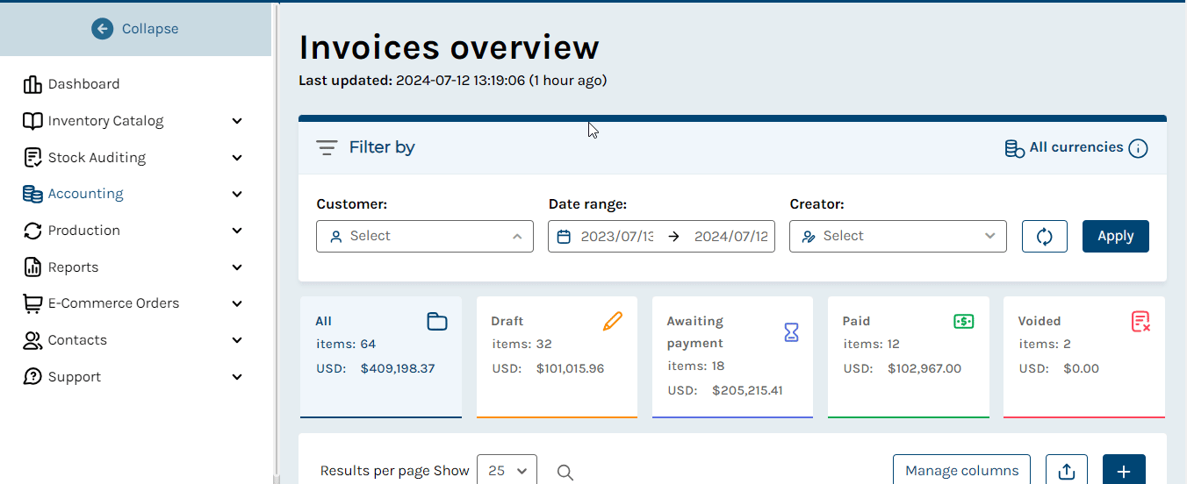Open the Customer Select dropdown
The height and width of the screenshot is (484, 1187).
(x=425, y=236)
